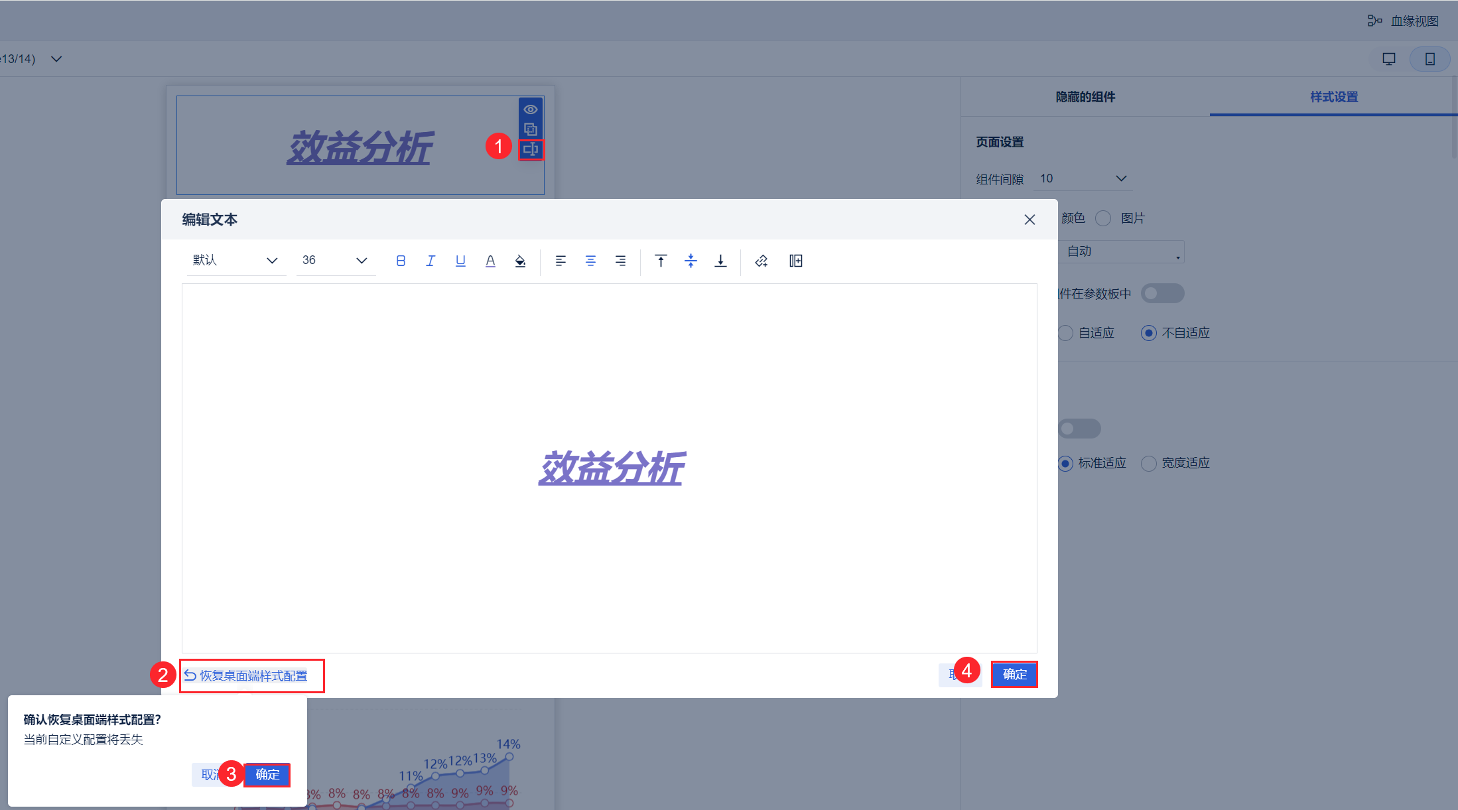Enable the toggle switch next to 参数板

coord(1162,293)
